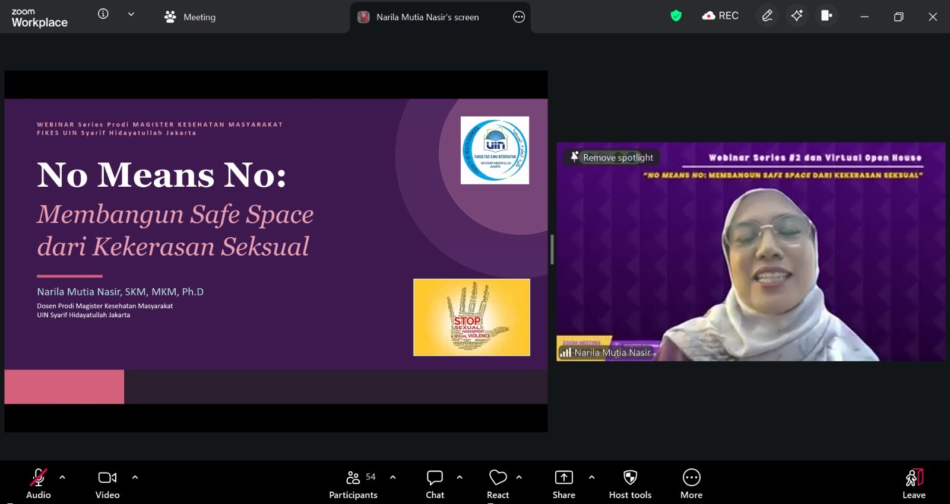950x504 pixels.
Task: Click the cloud REC recording indicator
Action: (x=720, y=16)
